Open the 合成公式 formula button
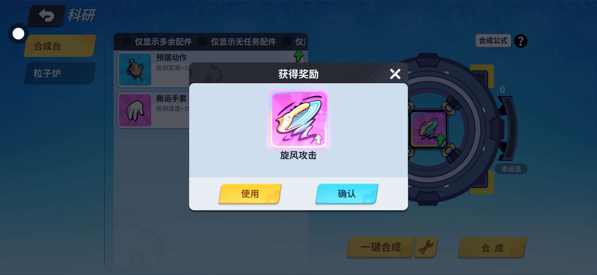Screen dimensions: 597x275 click(x=493, y=41)
